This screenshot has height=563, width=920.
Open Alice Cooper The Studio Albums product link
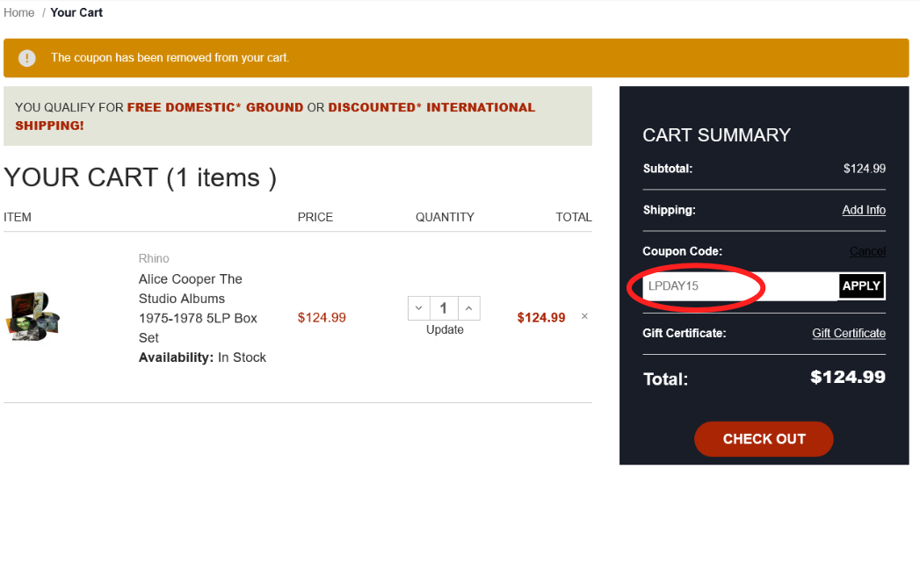[198, 308]
